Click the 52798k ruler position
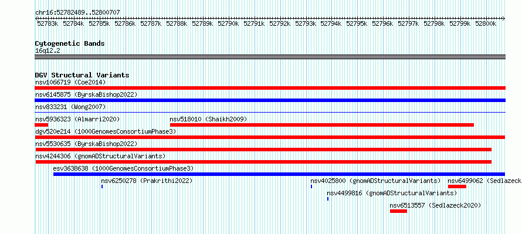The height and width of the screenshot is (234, 522). click(x=435, y=23)
